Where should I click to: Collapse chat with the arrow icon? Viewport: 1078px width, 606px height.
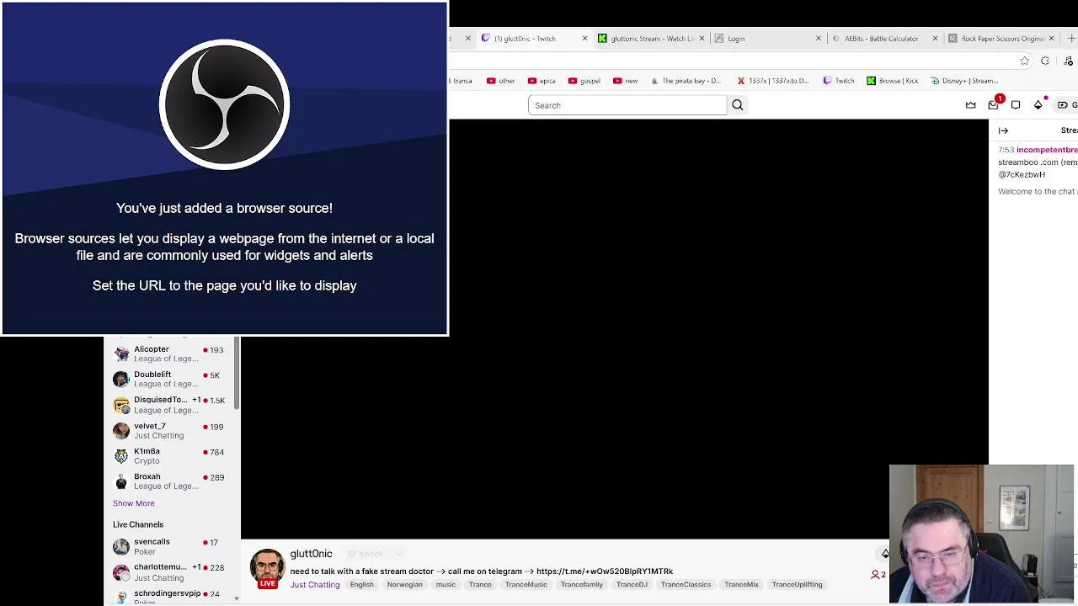click(1003, 130)
